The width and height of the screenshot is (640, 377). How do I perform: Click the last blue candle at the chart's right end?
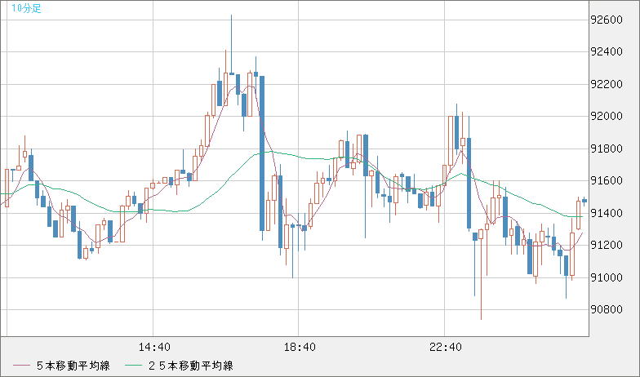pyautogui.click(x=584, y=201)
